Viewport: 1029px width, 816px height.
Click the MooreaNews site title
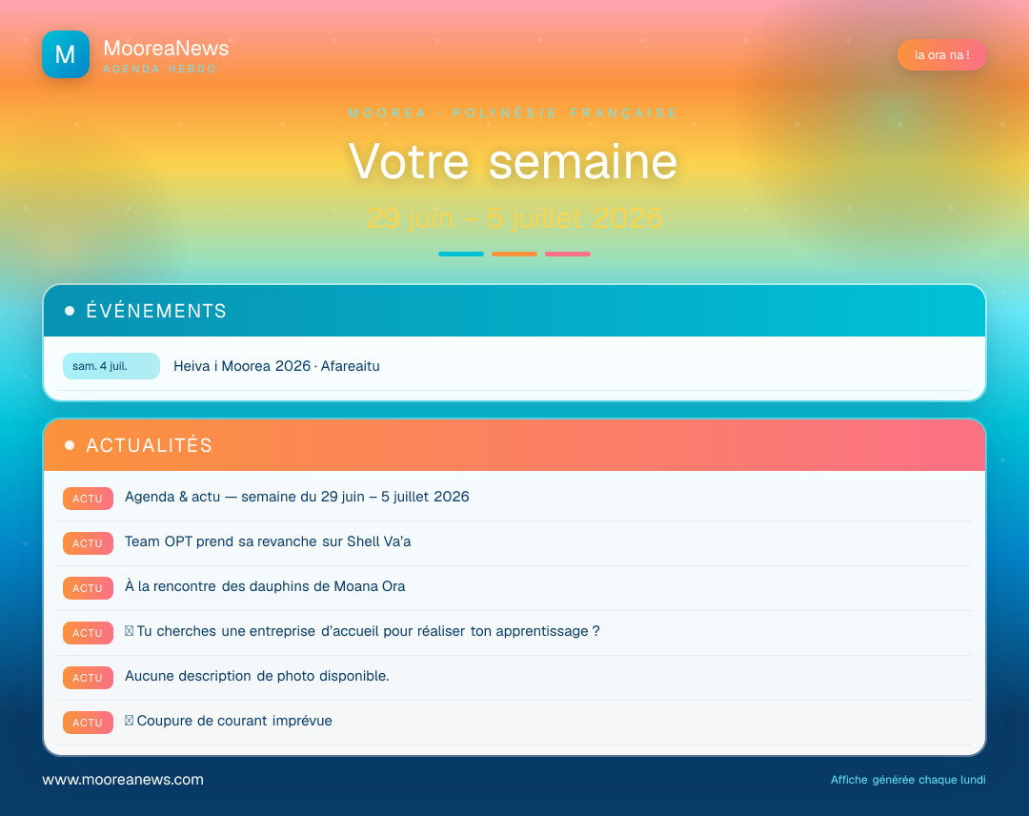tap(166, 48)
